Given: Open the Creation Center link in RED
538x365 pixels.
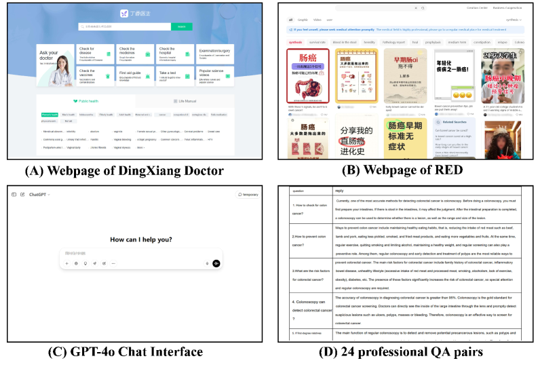Looking at the screenshot, I should tap(477, 8).
